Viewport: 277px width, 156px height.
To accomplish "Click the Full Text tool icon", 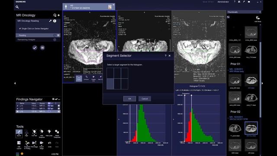I will coord(34,133).
